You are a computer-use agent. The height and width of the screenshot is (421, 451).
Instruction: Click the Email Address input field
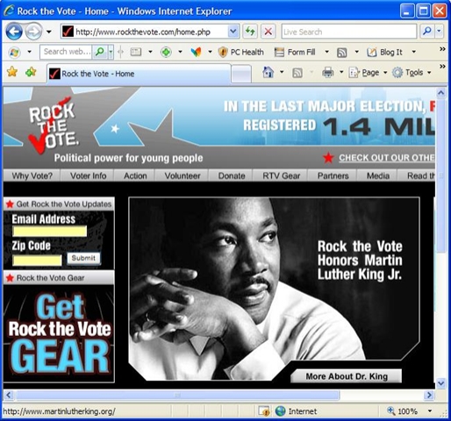(x=50, y=232)
